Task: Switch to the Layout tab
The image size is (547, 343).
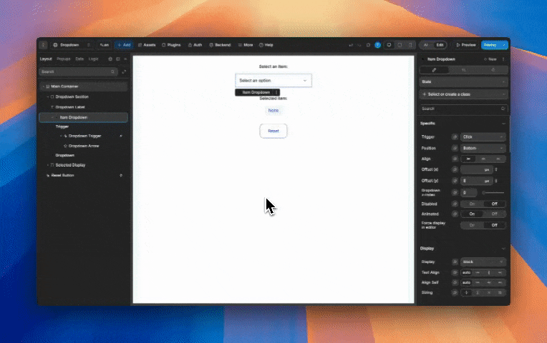Action: tap(46, 59)
